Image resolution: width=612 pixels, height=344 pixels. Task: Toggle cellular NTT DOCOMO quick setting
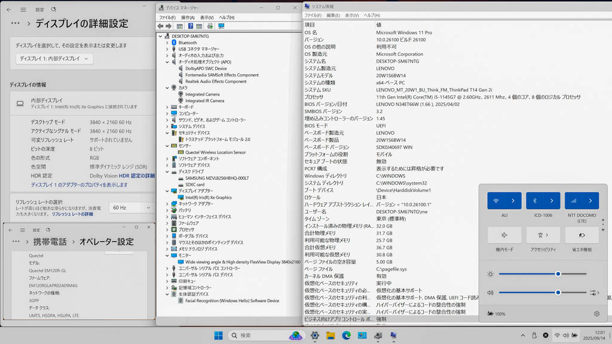[573, 201]
